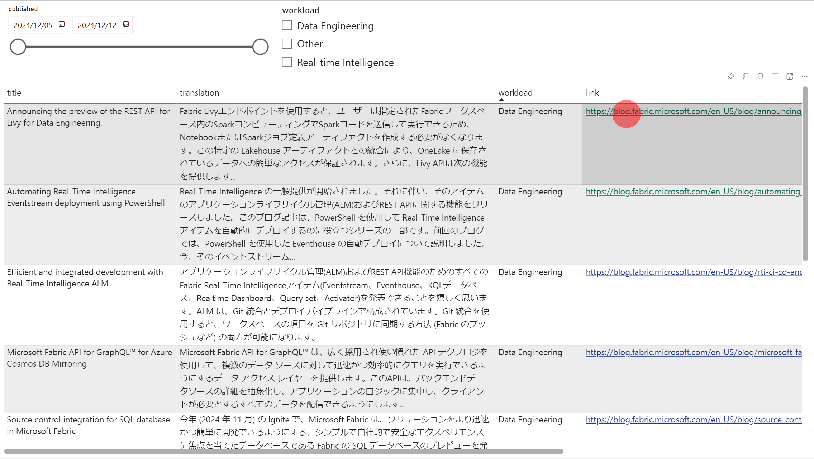Click right handle of published date slider
The height and width of the screenshot is (459, 814).
pos(260,47)
